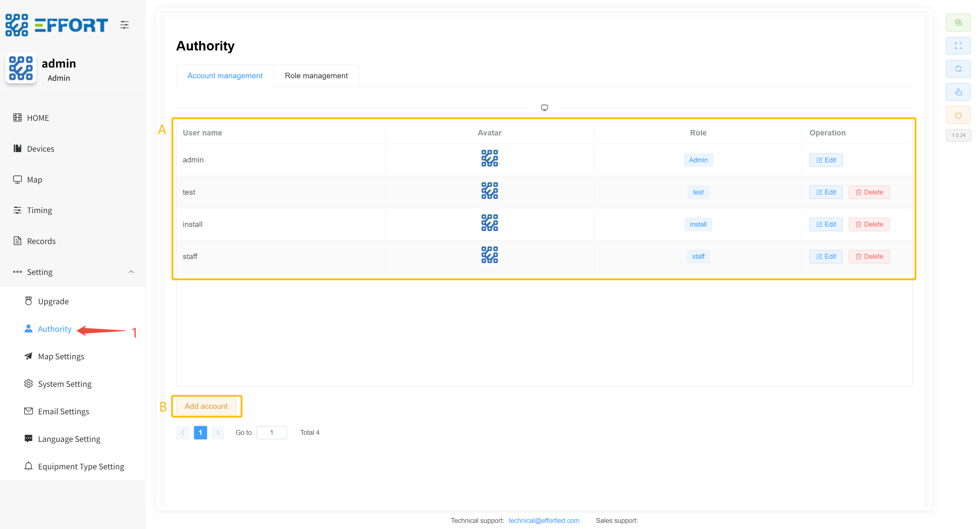Click staff user's avatar in table
The height and width of the screenshot is (529, 979).
pyautogui.click(x=489, y=255)
